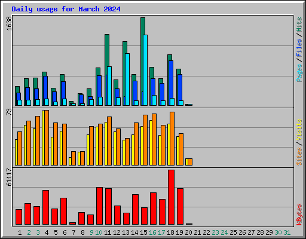306x239 pixels.
Task: Click the 73 middle chart scale value
Action: [x=9, y=112]
